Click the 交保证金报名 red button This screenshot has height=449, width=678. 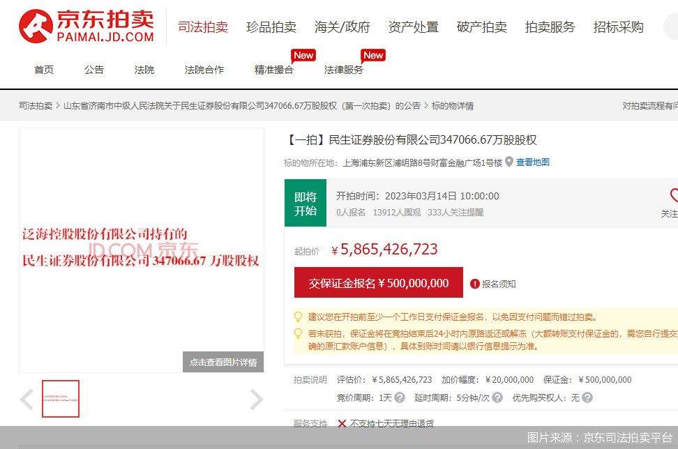click(x=377, y=282)
